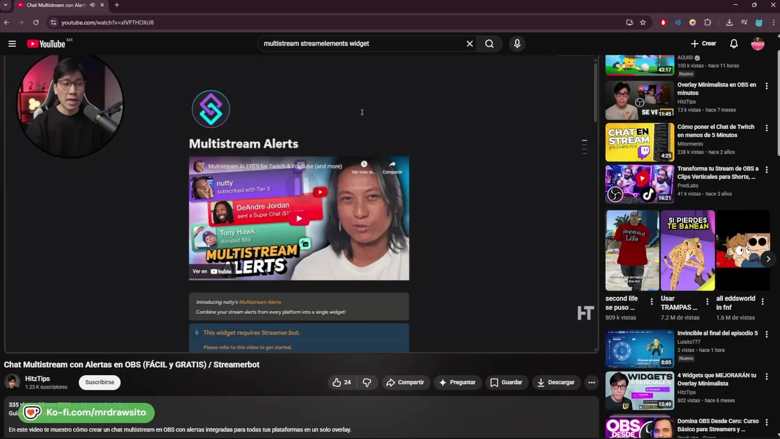Click the video description text

point(180,429)
